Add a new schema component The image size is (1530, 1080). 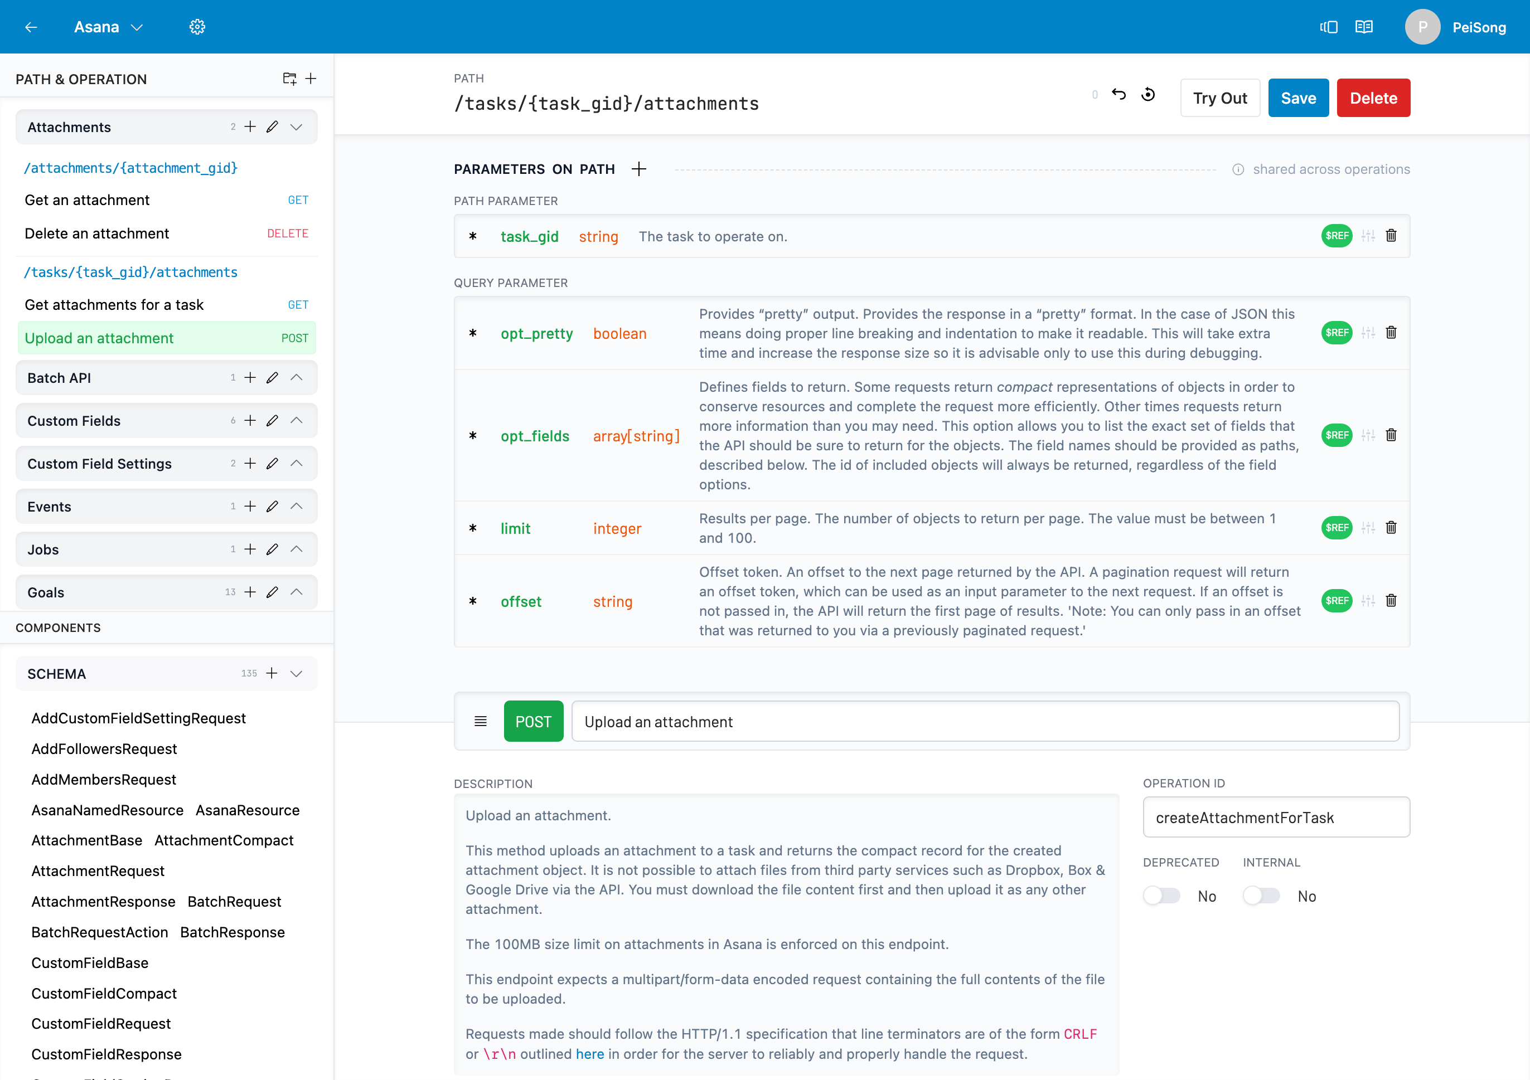click(x=271, y=673)
